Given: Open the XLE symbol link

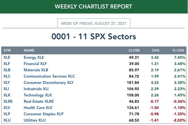Looking at the screenshot, I should click(7, 57).
